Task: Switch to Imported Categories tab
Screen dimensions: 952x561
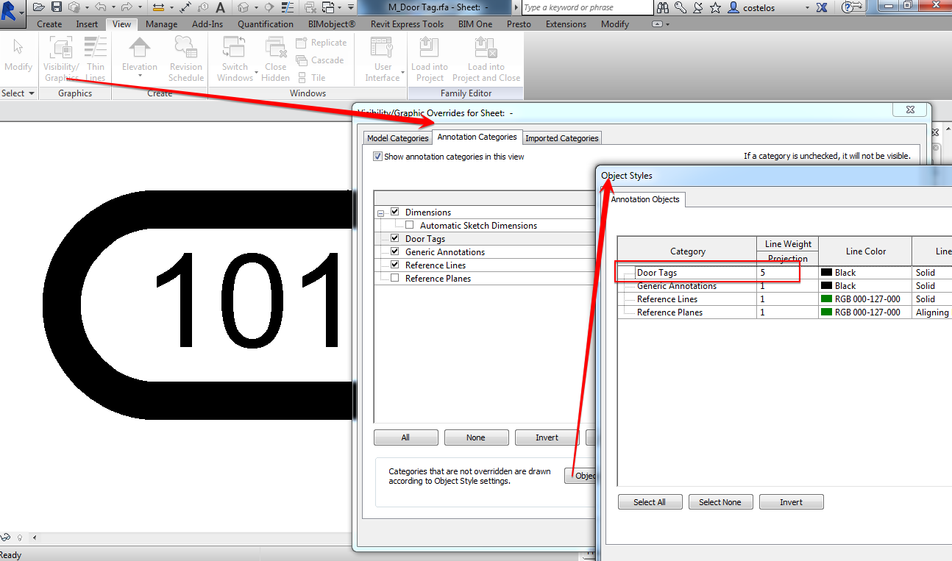Action: click(x=561, y=137)
